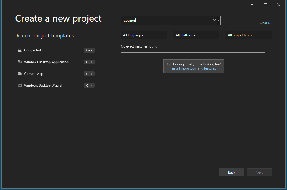Open the search history dropdown arrow

(x=219, y=20)
